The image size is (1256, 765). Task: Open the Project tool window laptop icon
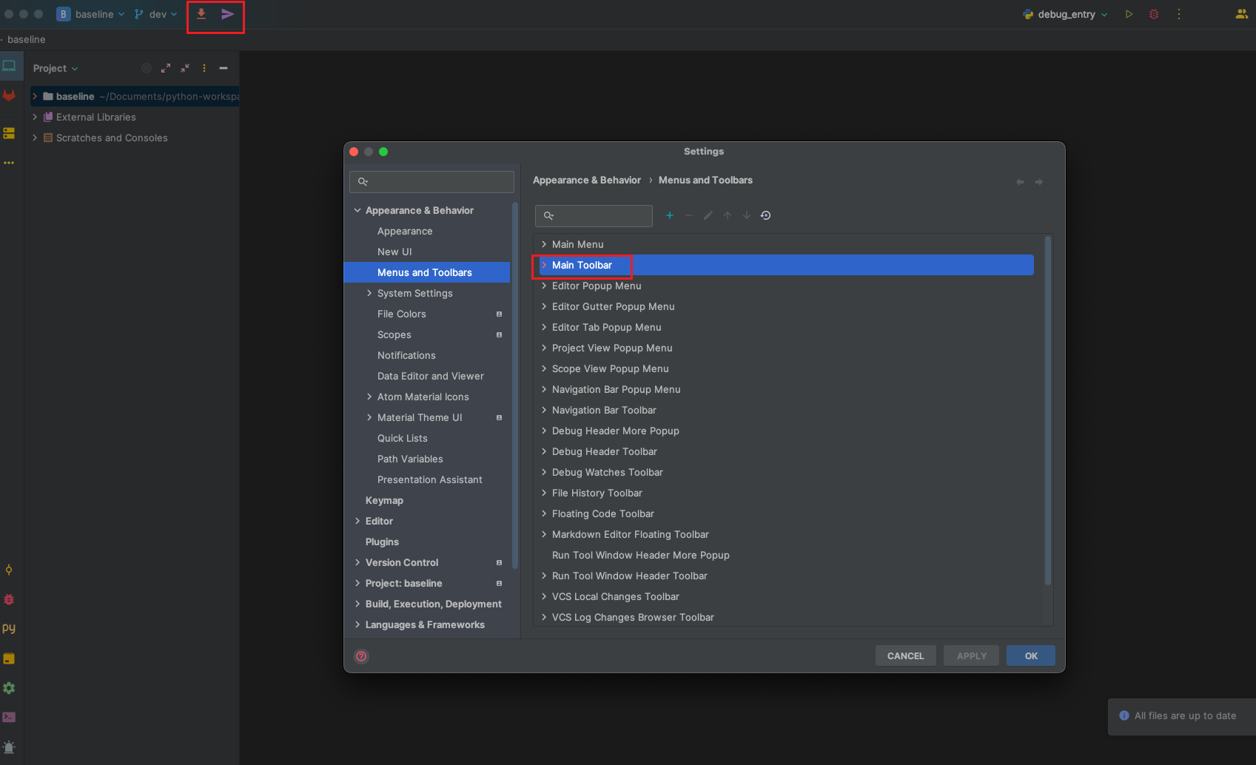pos(9,66)
